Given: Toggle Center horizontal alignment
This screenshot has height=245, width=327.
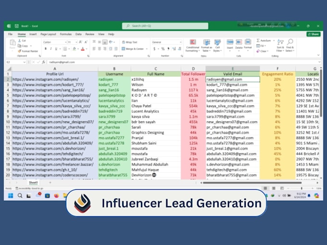Looking at the screenshot, I should [100, 49].
